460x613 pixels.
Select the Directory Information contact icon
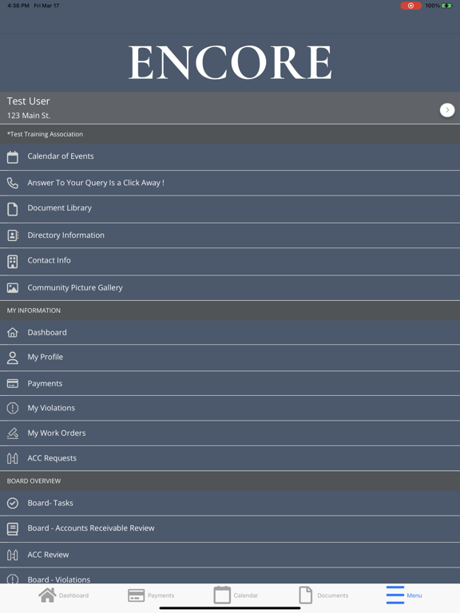click(x=13, y=235)
